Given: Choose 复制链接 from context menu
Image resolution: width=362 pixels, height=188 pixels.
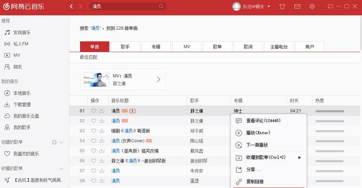Looking at the screenshot, I should click(269, 181).
